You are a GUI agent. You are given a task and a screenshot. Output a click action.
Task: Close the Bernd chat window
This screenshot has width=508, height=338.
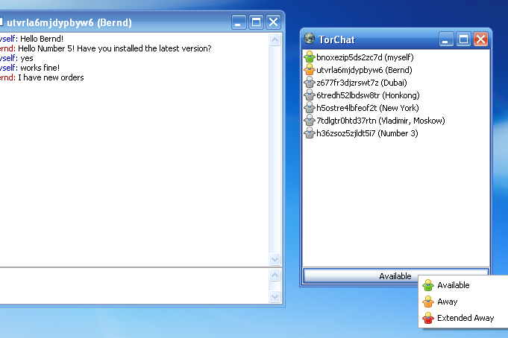click(x=273, y=22)
